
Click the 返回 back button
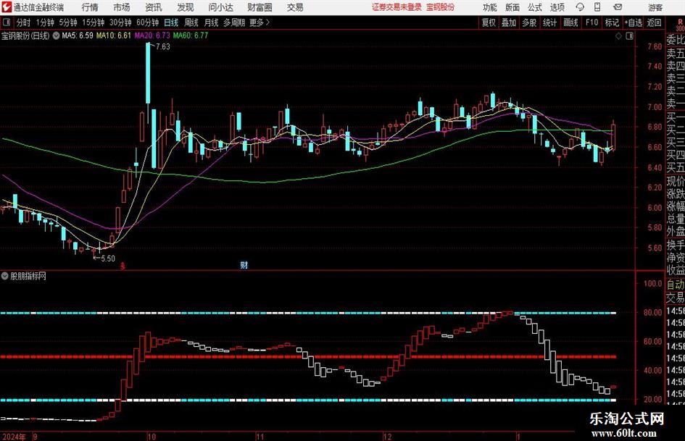click(x=654, y=22)
